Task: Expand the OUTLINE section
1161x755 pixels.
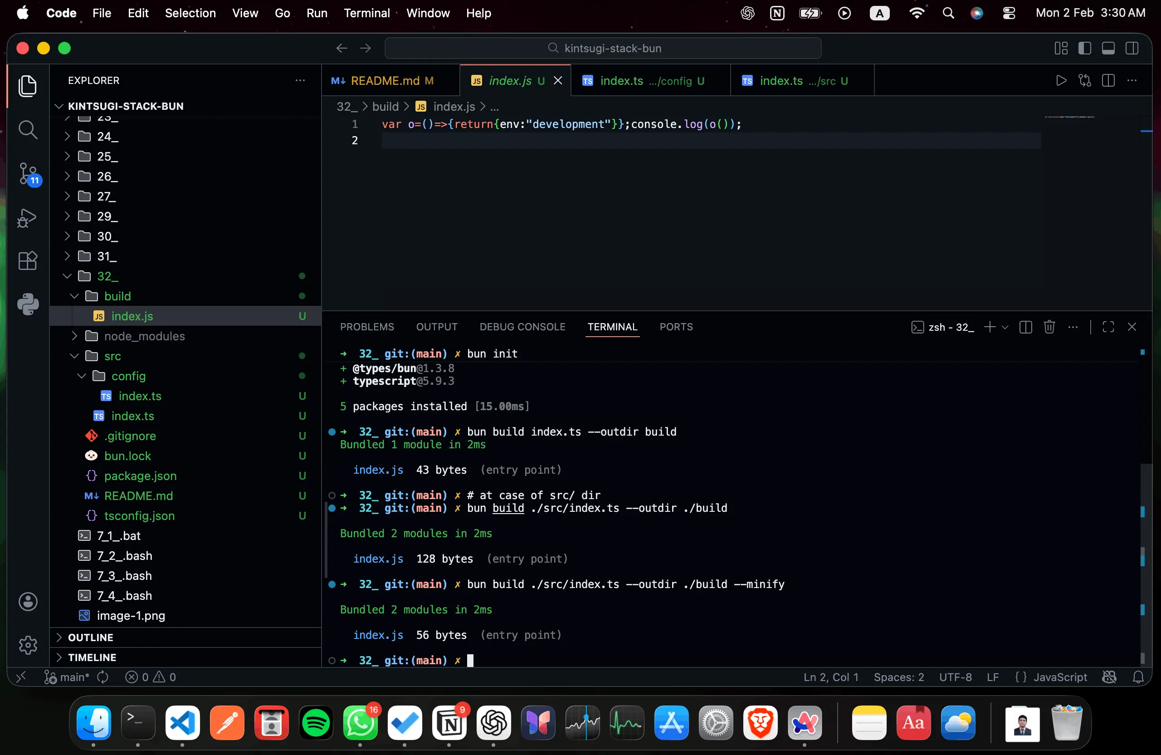Action: (91, 637)
